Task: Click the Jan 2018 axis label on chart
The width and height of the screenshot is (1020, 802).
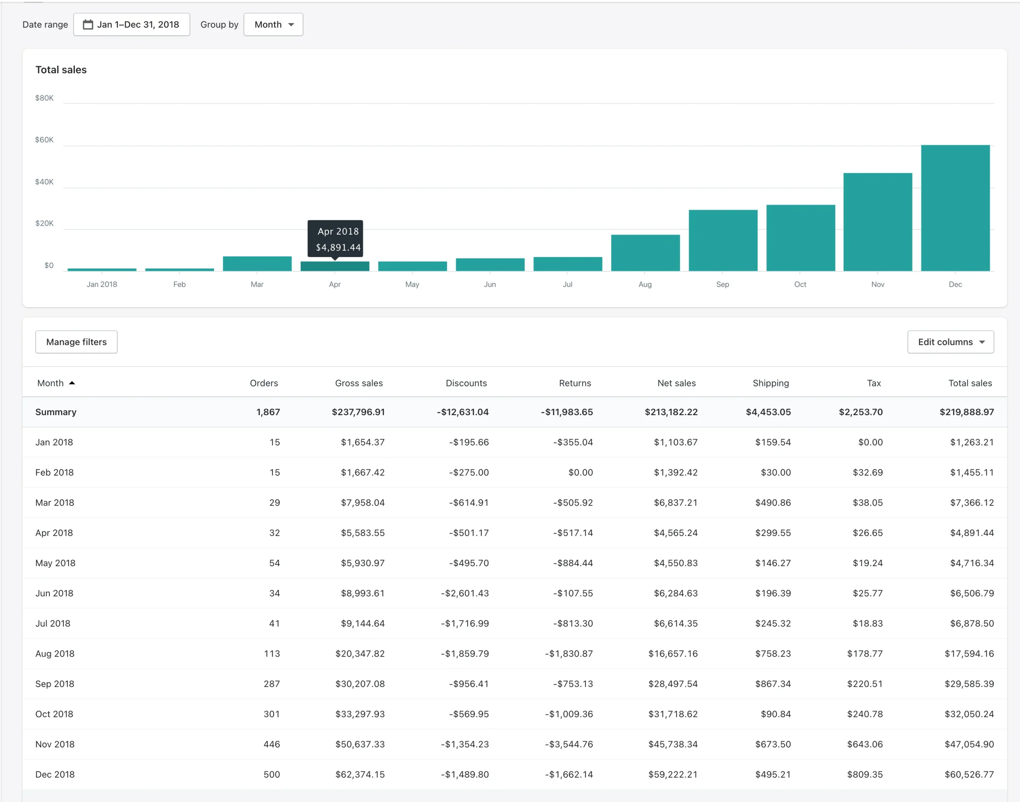Action: click(102, 284)
